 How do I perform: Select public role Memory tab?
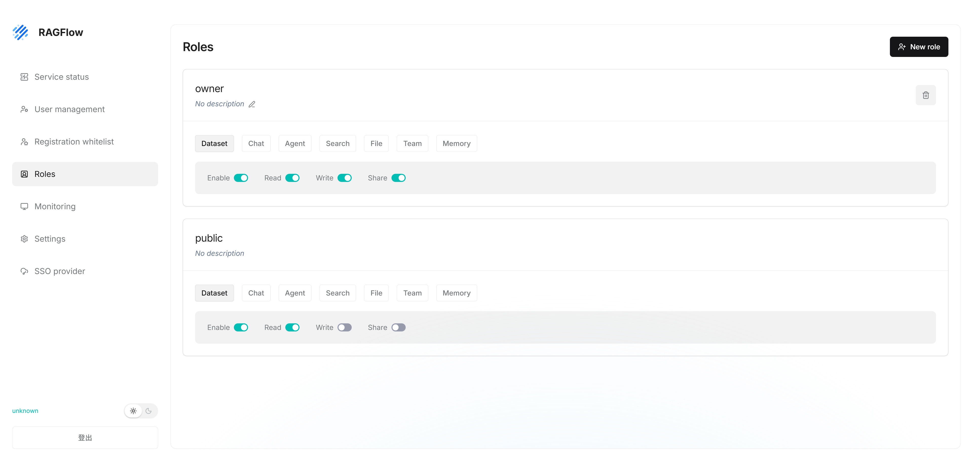(457, 293)
